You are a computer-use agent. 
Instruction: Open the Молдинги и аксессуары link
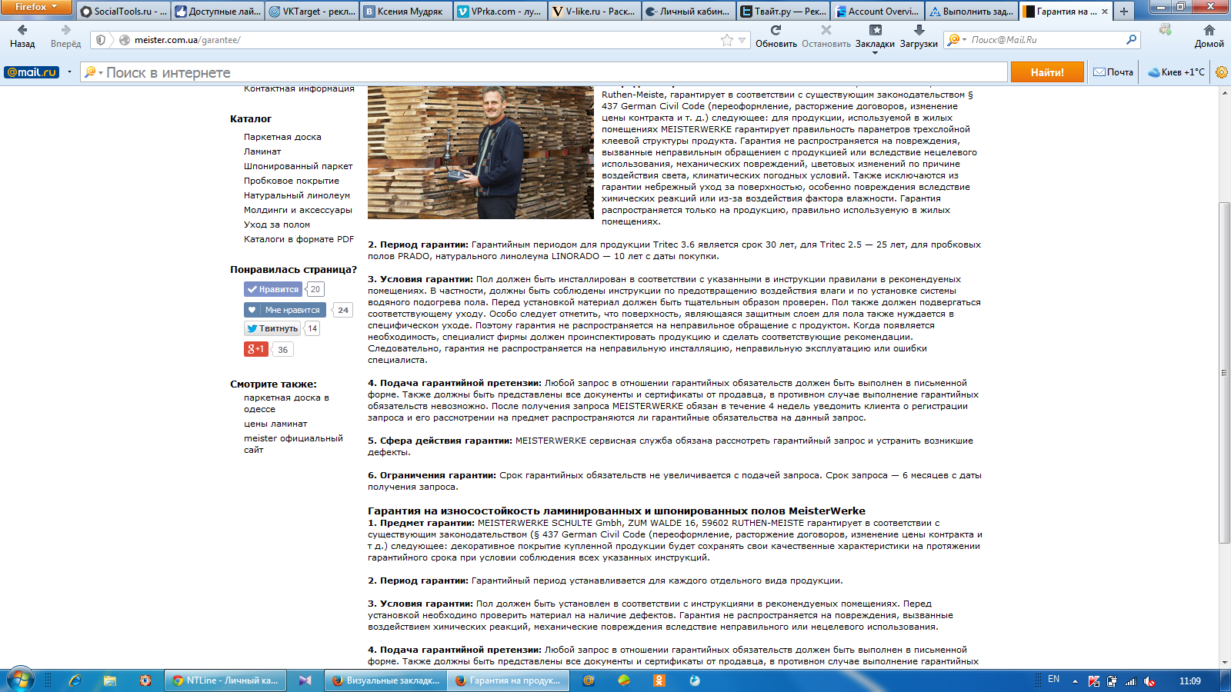(298, 210)
